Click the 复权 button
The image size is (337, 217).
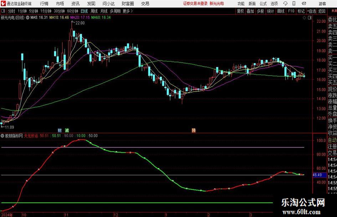click(240, 11)
